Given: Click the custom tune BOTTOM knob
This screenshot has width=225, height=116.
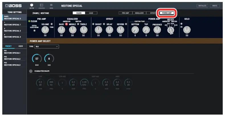Looking at the screenshot, I should 135,30.
